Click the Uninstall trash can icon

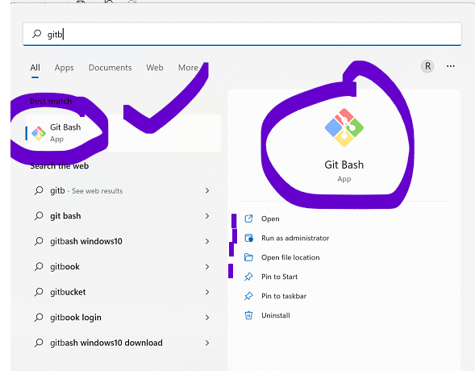pos(248,315)
